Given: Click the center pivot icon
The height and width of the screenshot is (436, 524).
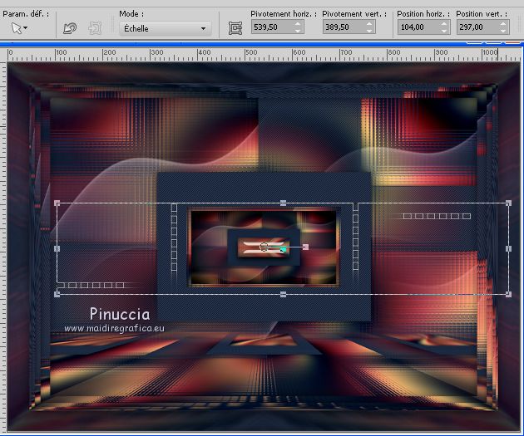Looking at the screenshot, I should coord(235,28).
